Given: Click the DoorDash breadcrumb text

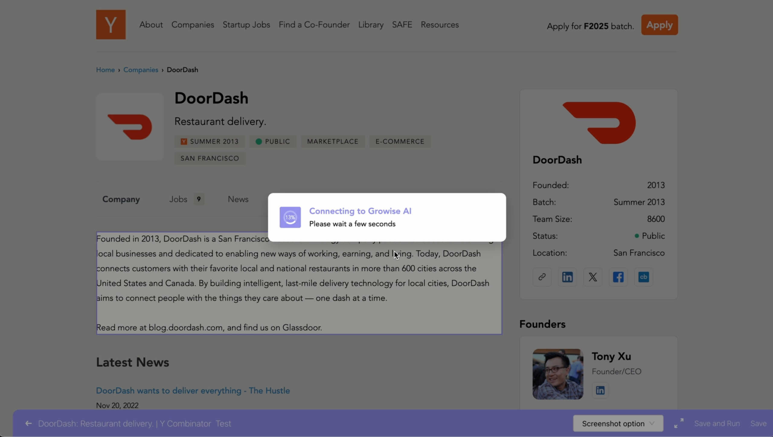Looking at the screenshot, I should [182, 69].
